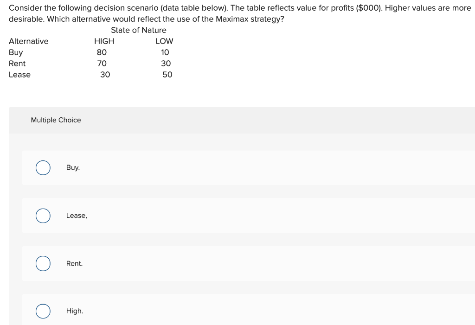Select the HIGH column header
Image resolution: width=475 pixels, height=325 pixels.
tap(103, 41)
